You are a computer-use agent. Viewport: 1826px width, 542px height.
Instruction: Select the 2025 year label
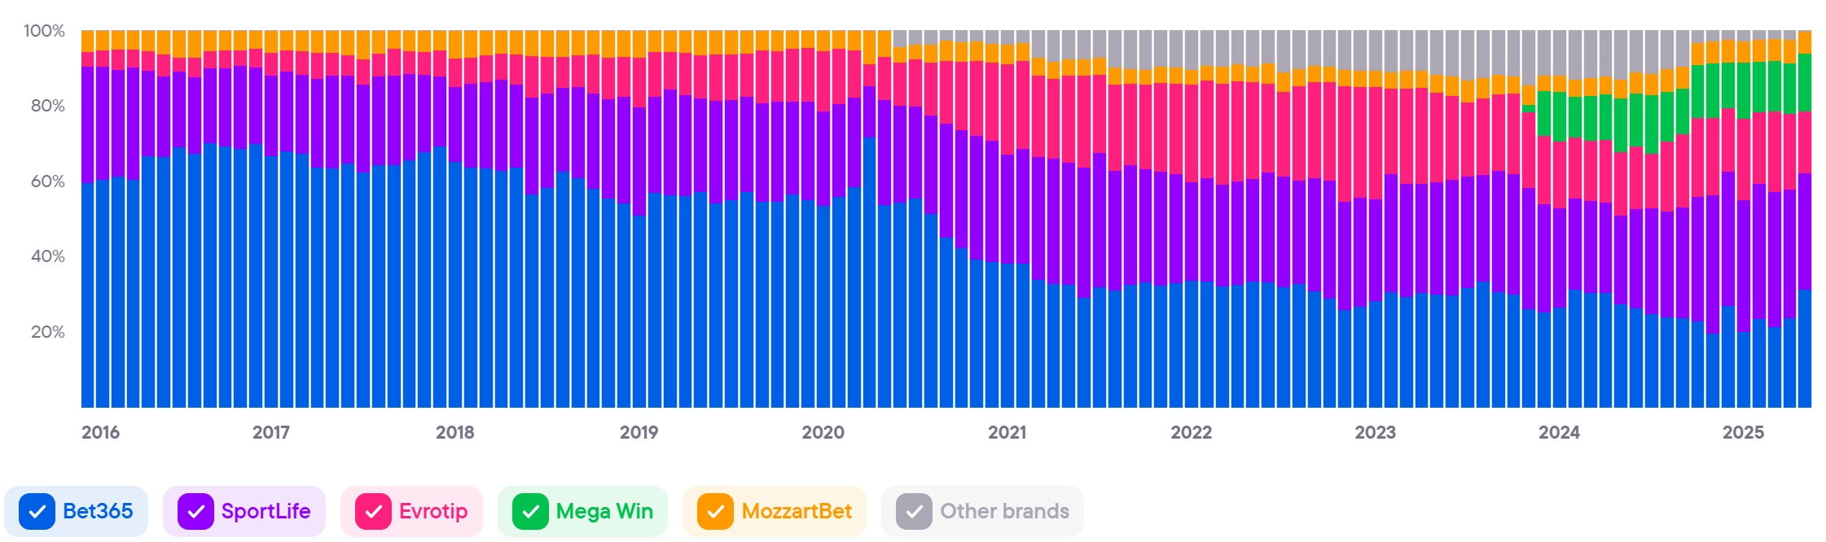point(1743,432)
